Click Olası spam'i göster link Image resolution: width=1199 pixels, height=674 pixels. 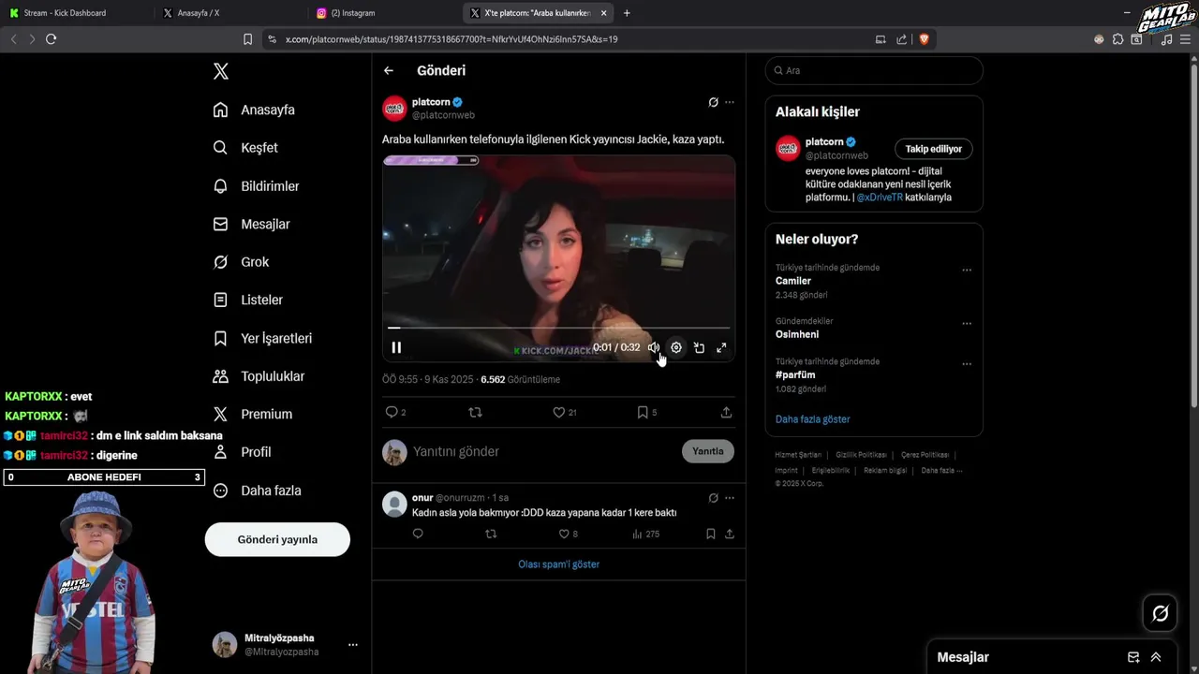pyautogui.click(x=558, y=564)
